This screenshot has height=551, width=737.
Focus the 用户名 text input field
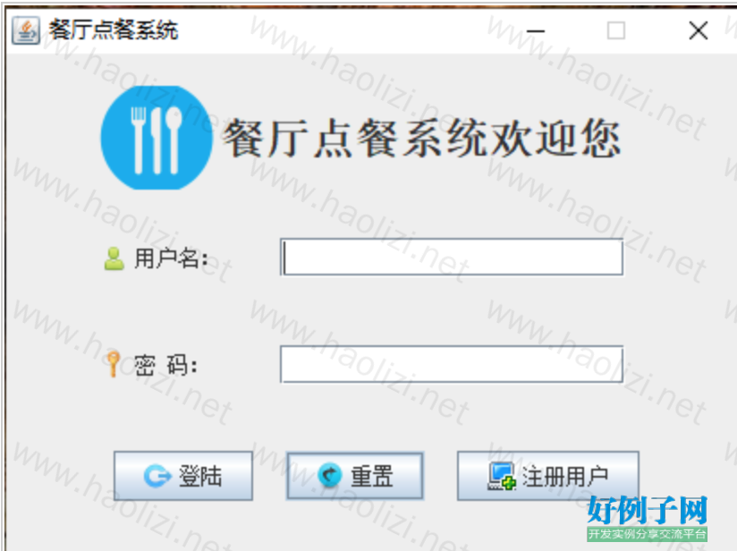click(452, 258)
